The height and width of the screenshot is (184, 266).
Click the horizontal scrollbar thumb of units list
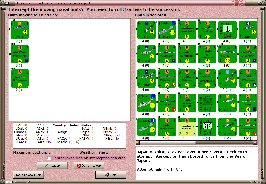(168, 143)
